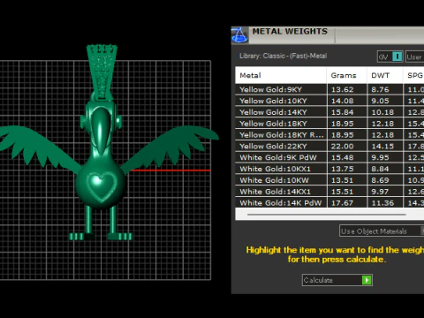Open the Use Object Materials dropdown

382,231
